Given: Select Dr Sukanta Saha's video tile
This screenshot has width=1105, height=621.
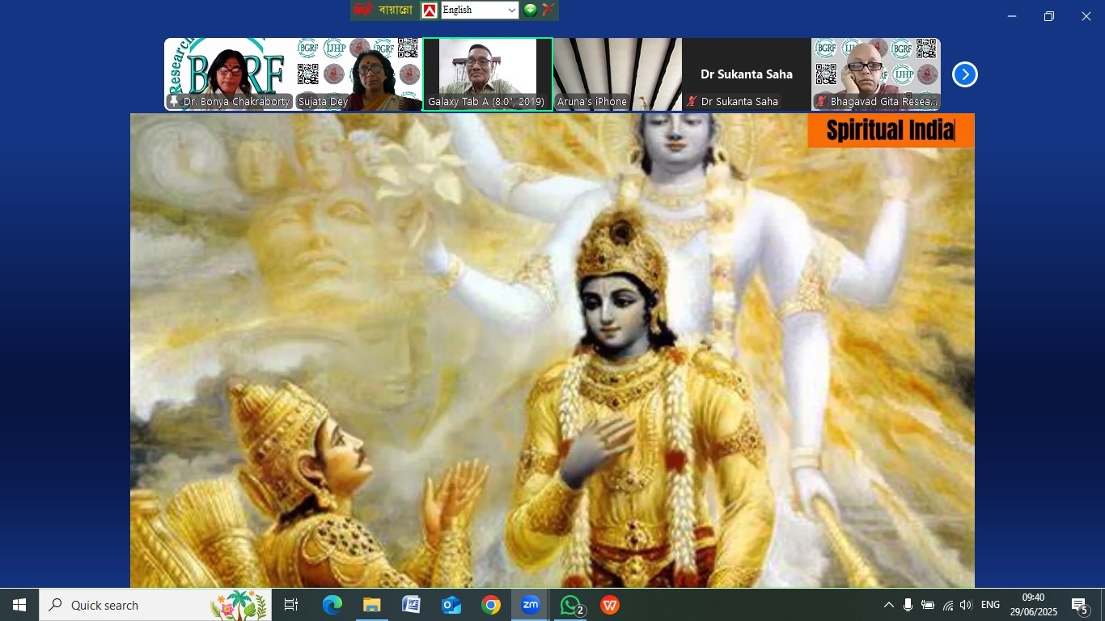Looking at the screenshot, I should [746, 74].
